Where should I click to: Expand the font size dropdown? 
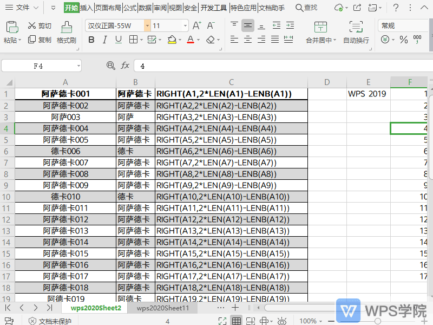click(x=185, y=25)
